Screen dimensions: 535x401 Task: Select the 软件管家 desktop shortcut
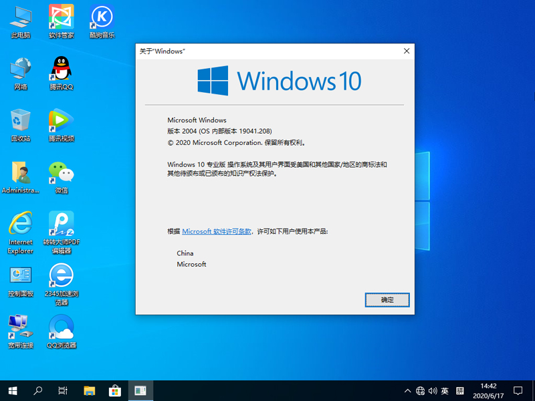[x=62, y=22]
